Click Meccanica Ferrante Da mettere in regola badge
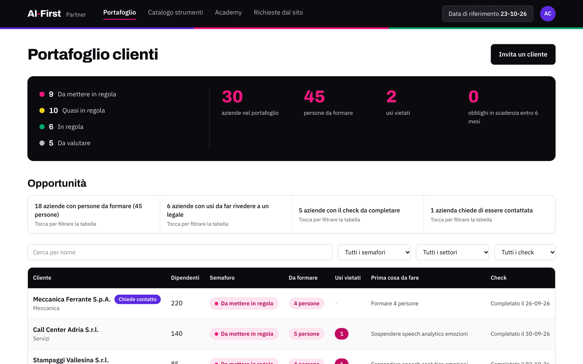 [x=244, y=303]
